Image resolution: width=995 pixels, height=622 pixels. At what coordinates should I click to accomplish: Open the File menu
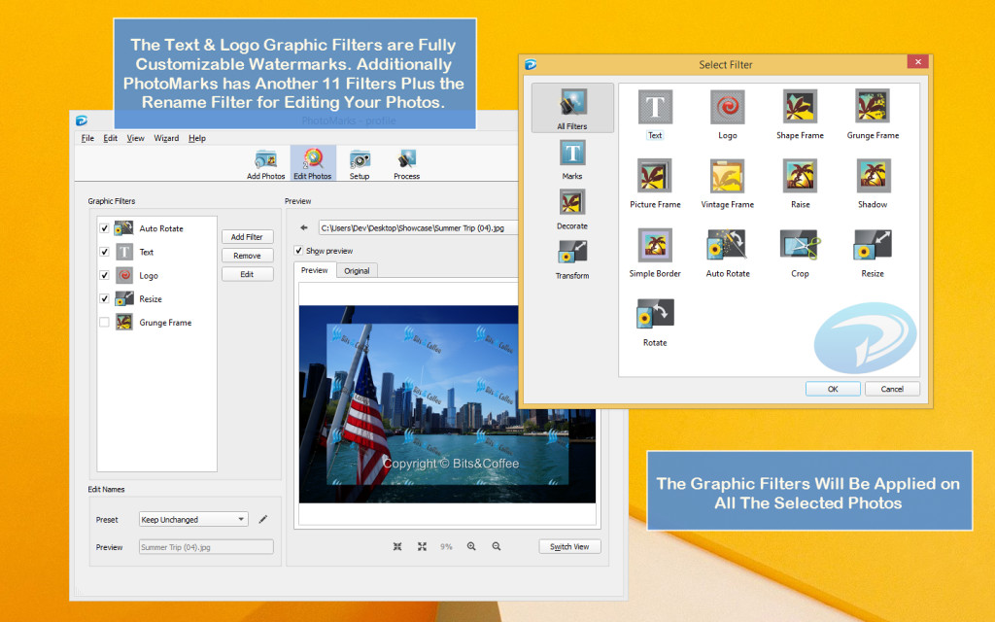click(87, 138)
